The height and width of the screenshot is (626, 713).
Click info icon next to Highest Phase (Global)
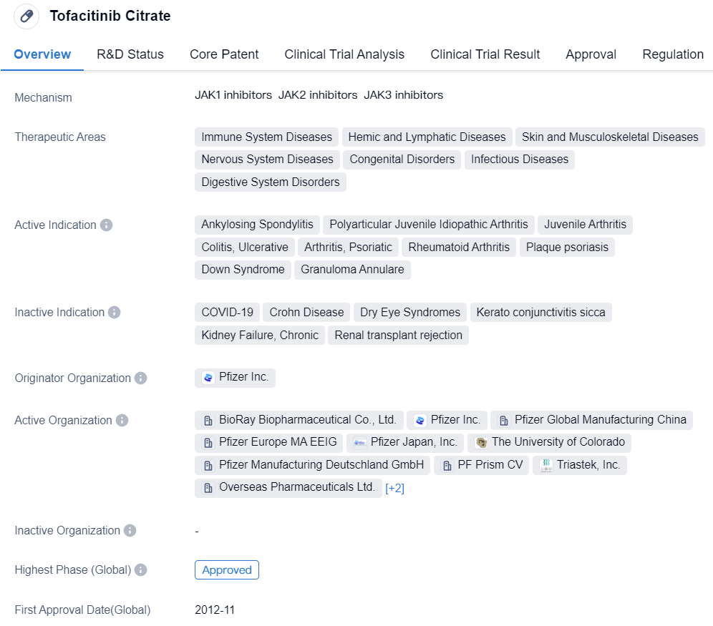pos(140,569)
